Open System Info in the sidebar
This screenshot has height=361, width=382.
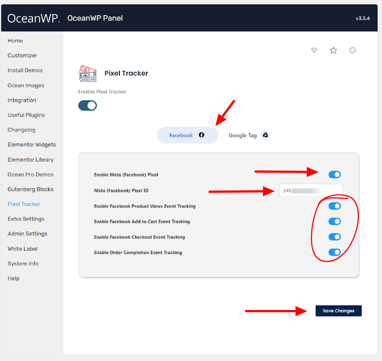pos(23,263)
